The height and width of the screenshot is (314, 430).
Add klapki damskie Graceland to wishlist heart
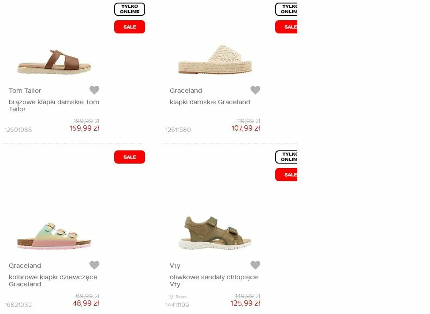coord(255,90)
